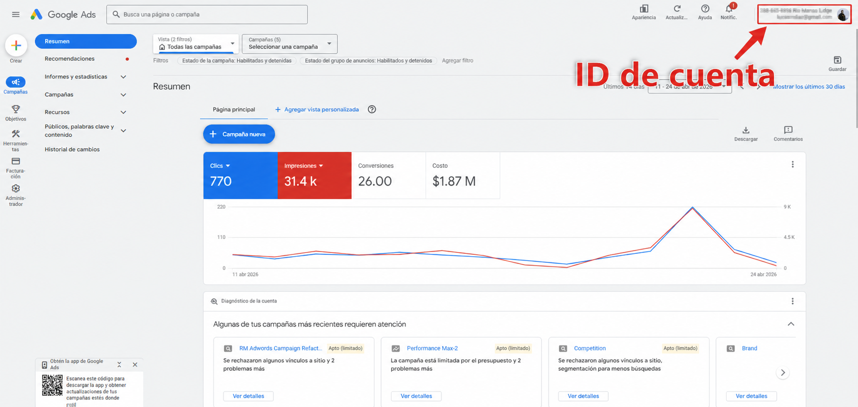This screenshot has width=858, height=407.
Task: Click the account profile avatar
Action: tap(842, 15)
